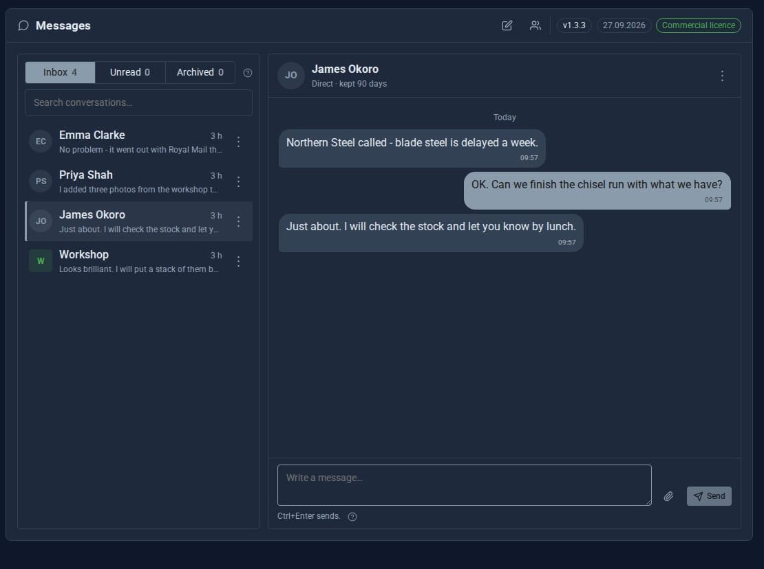764x569 pixels.
Task: Click Workshop preview 'Looks brilliant'
Action: tap(139, 269)
